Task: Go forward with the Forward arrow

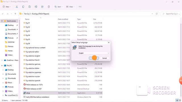Action: 8,14
